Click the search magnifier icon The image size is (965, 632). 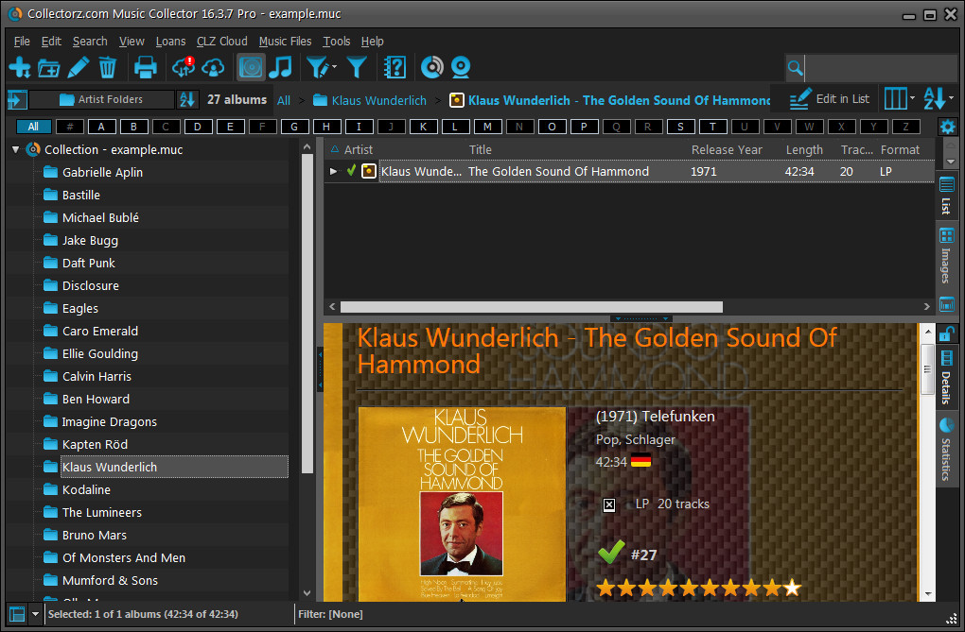795,68
